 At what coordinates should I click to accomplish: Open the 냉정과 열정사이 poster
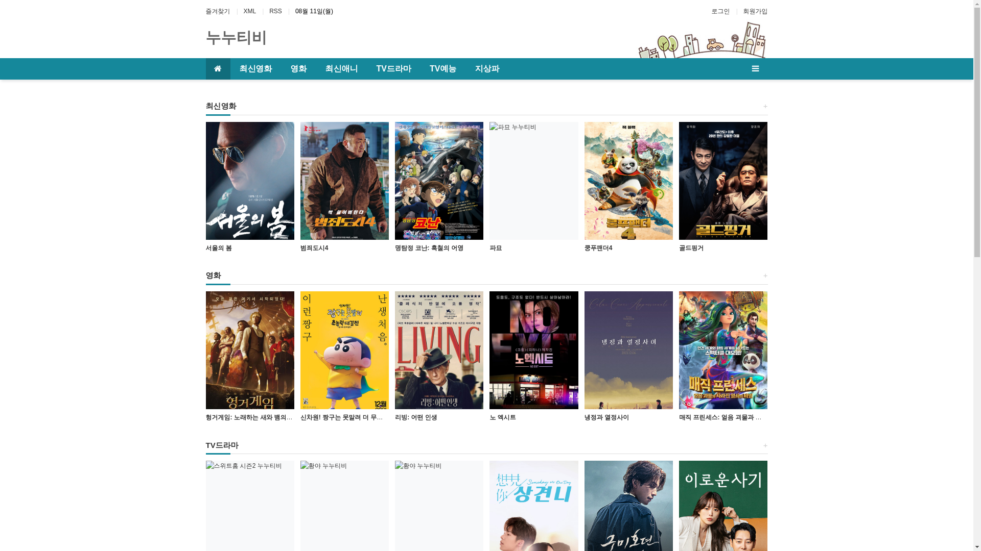click(628, 350)
